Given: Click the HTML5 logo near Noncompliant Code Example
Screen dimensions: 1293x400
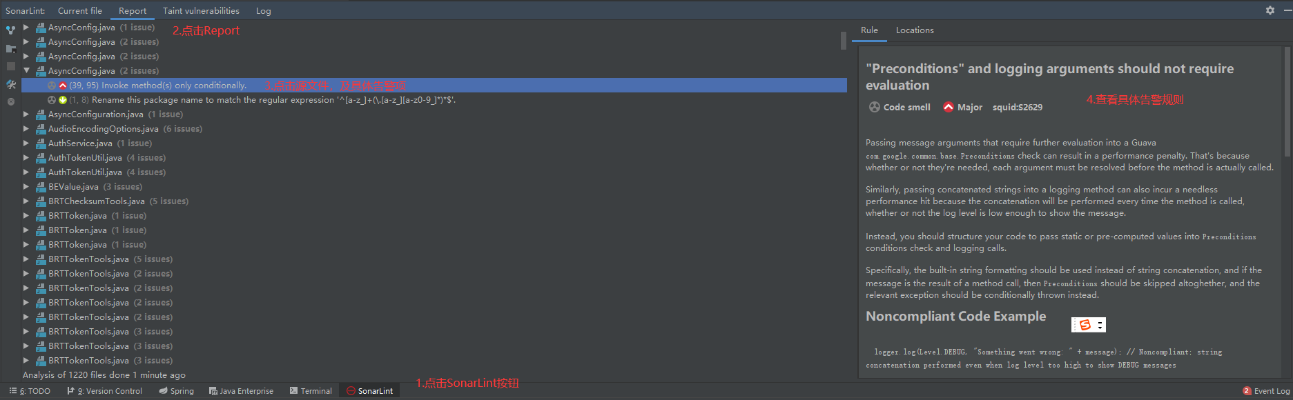Looking at the screenshot, I should tap(1084, 323).
